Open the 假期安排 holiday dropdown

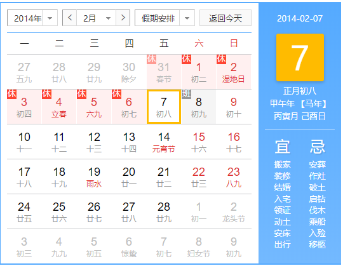(x=165, y=18)
